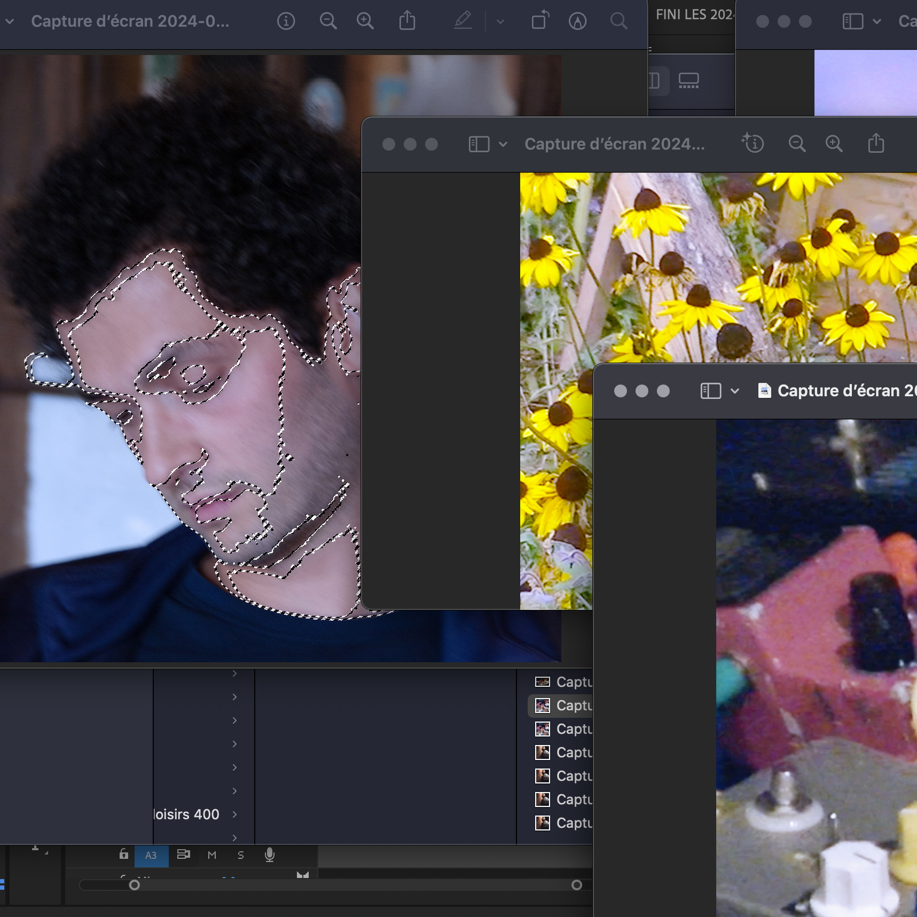The width and height of the screenshot is (917, 917).
Task: Rotate the portrait image with rotate icon
Action: (540, 21)
